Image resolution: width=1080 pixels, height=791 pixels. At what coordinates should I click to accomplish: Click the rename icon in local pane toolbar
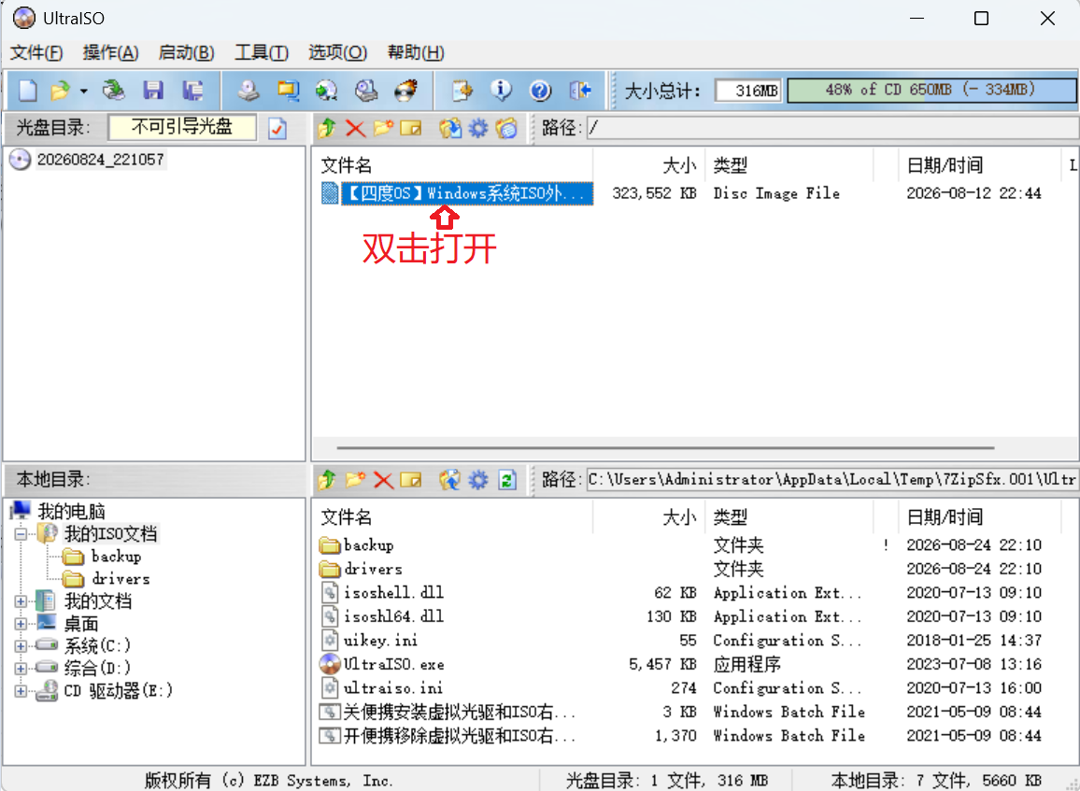(x=411, y=480)
